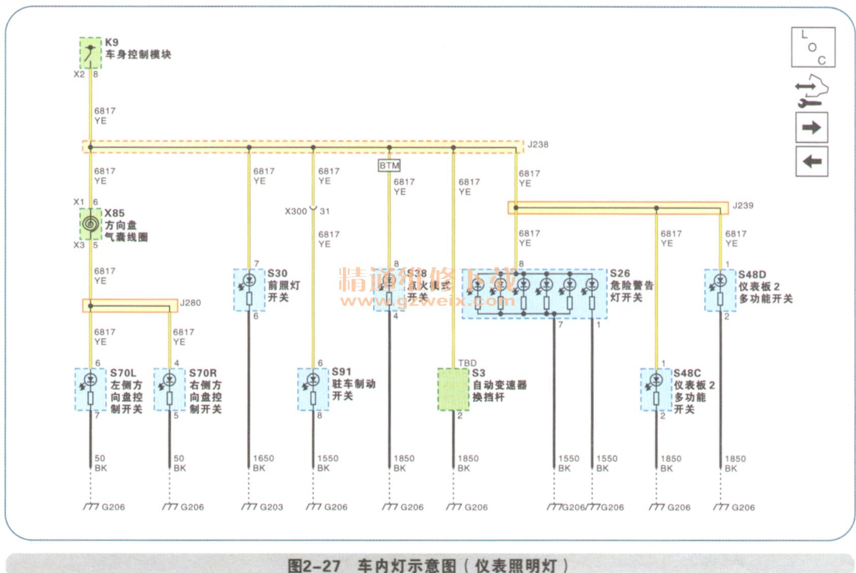Click the left arrow navigation icon
The image size is (856, 573).
[812, 162]
